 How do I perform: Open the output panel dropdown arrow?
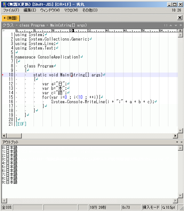[177, 142]
